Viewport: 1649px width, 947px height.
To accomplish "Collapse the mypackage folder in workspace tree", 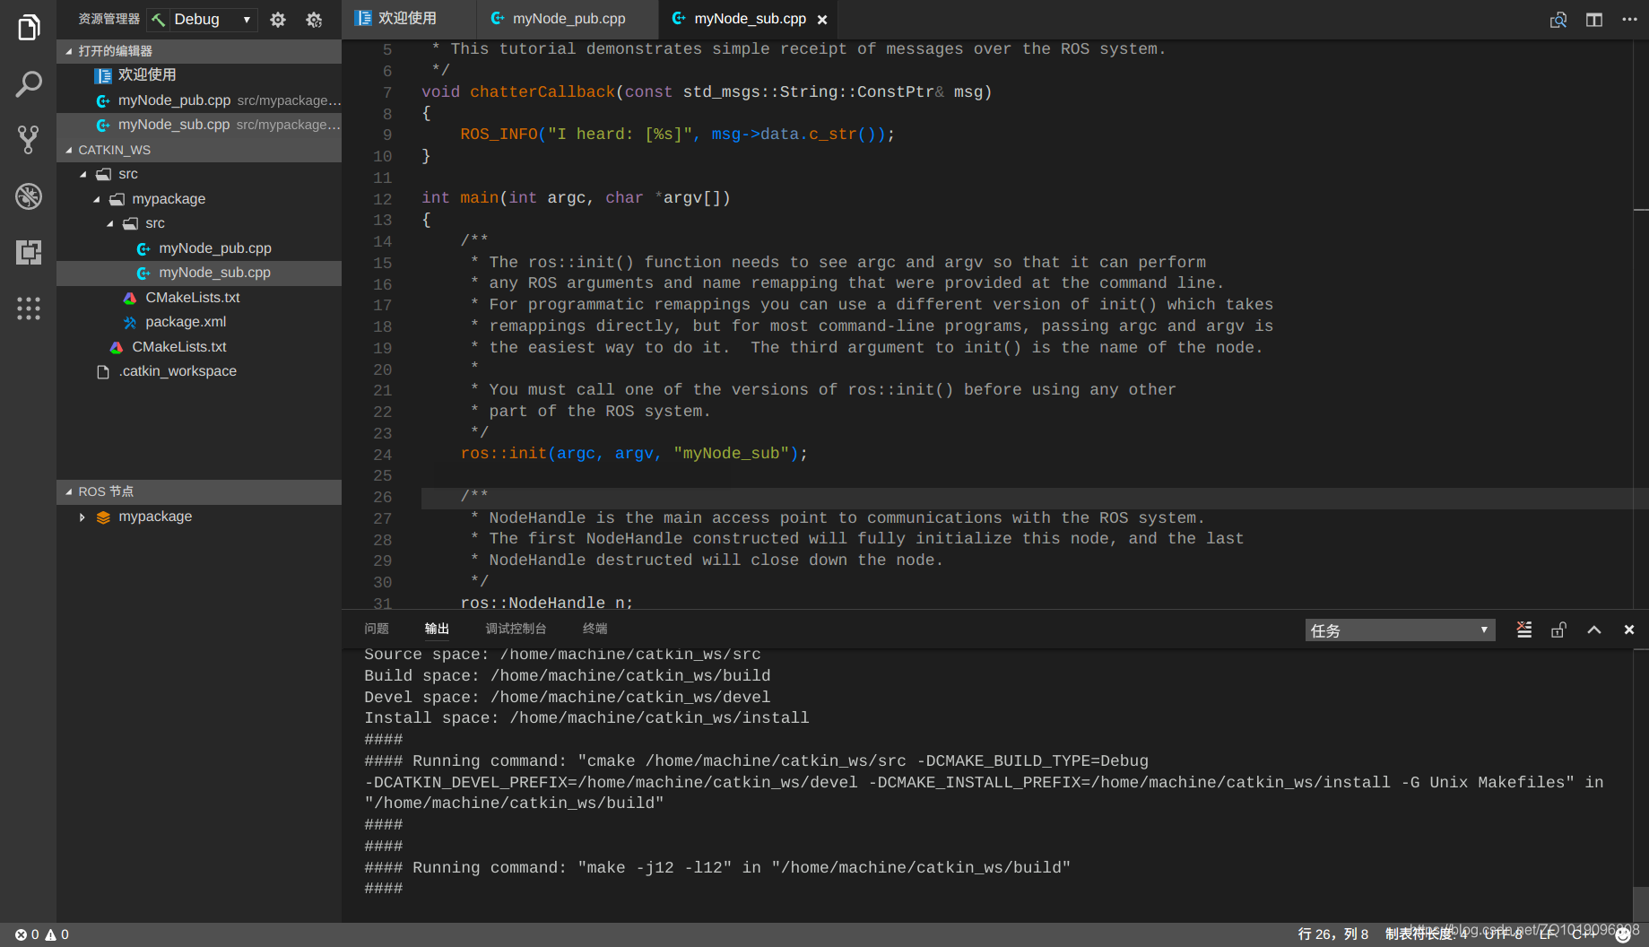I will point(96,199).
